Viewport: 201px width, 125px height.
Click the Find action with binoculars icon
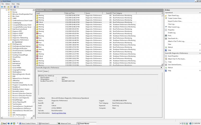pyautogui.click(x=170, y=35)
